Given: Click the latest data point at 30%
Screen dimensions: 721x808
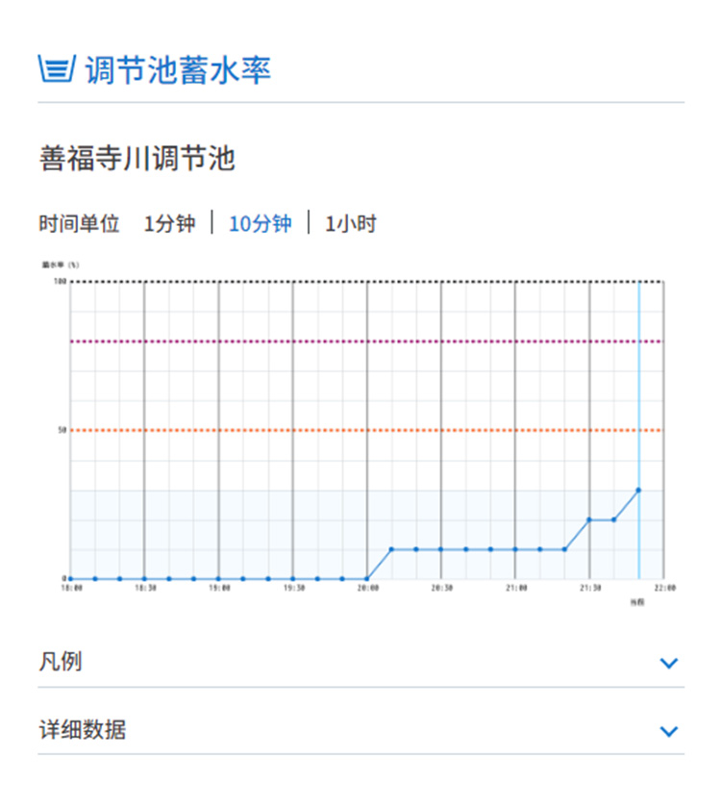Looking at the screenshot, I should coord(638,490).
